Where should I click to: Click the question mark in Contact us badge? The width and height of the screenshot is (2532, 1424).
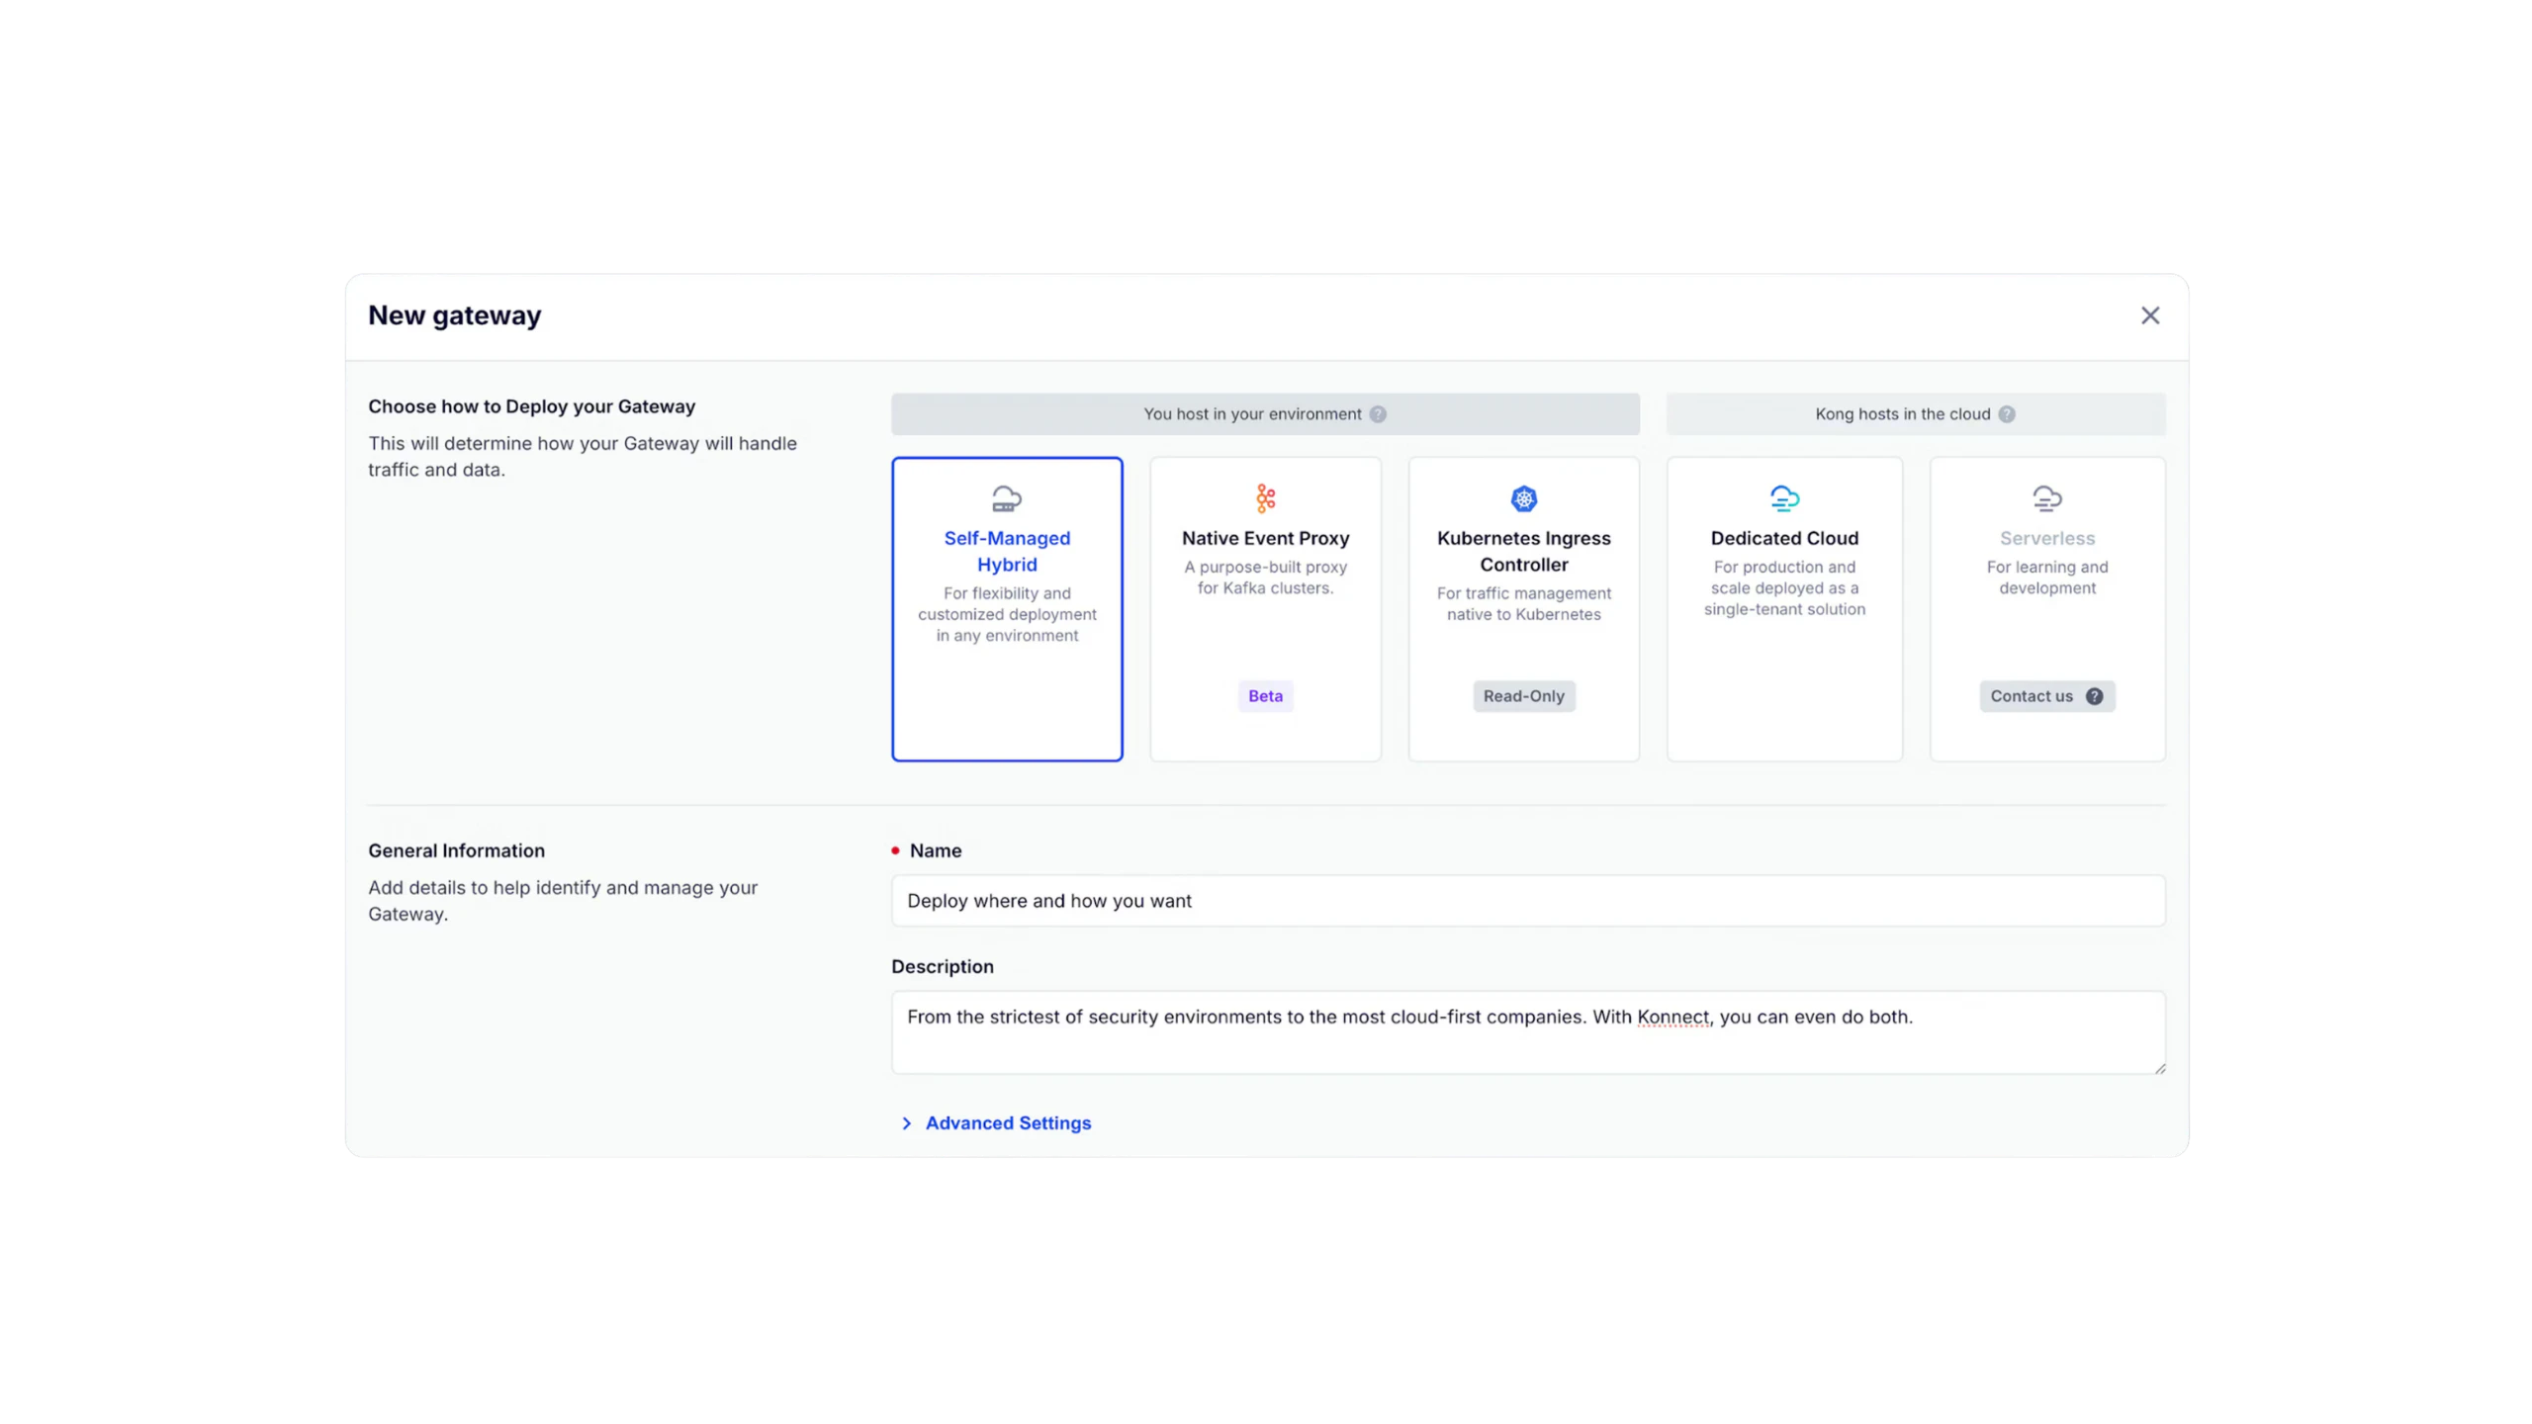tap(2094, 696)
